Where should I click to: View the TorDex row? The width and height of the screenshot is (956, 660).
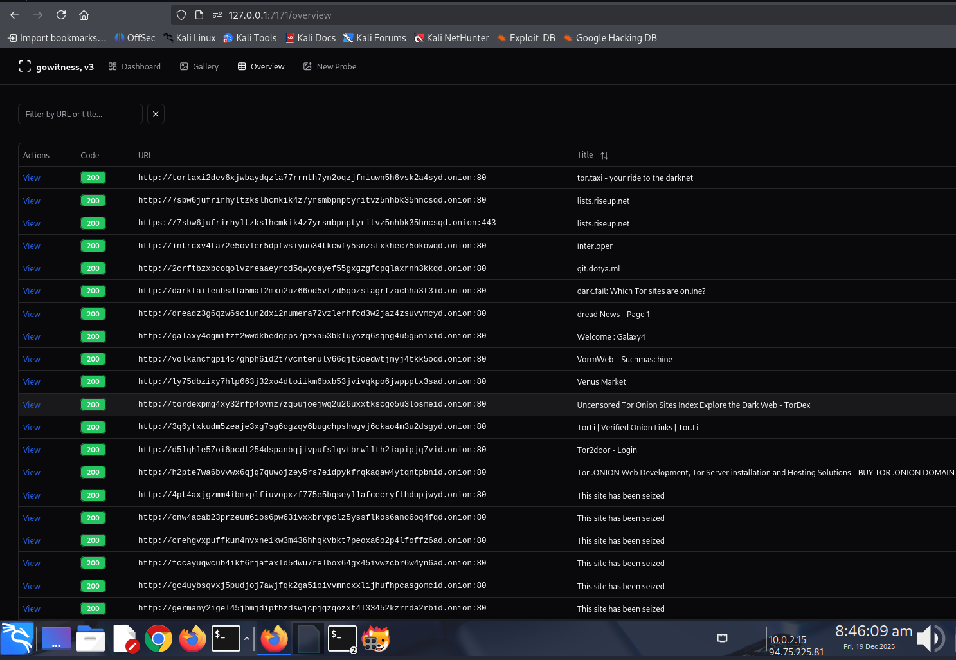(32, 405)
